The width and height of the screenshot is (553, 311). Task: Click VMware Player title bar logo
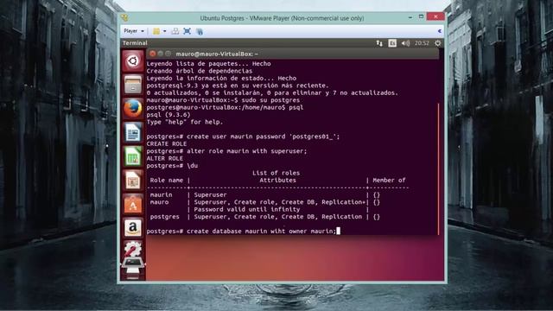point(124,17)
